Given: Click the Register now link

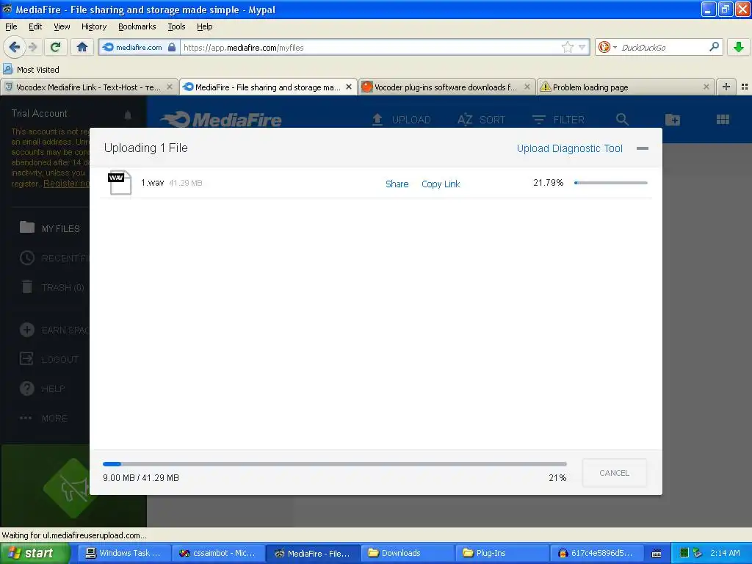Looking at the screenshot, I should tap(66, 183).
